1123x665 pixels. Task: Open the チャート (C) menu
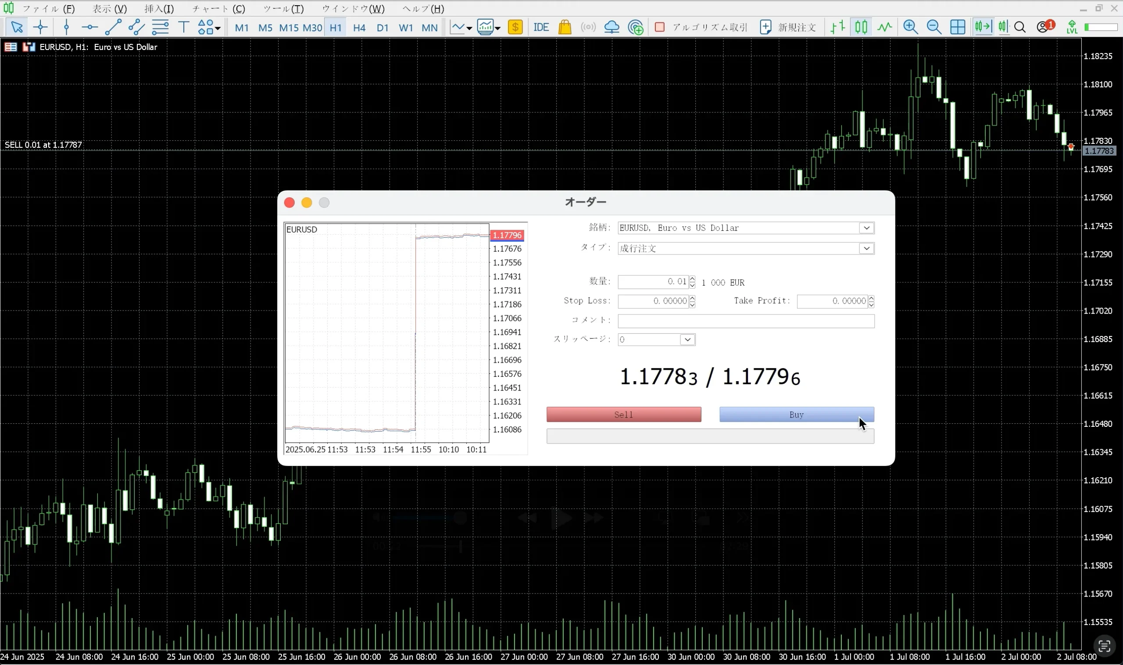[219, 9]
